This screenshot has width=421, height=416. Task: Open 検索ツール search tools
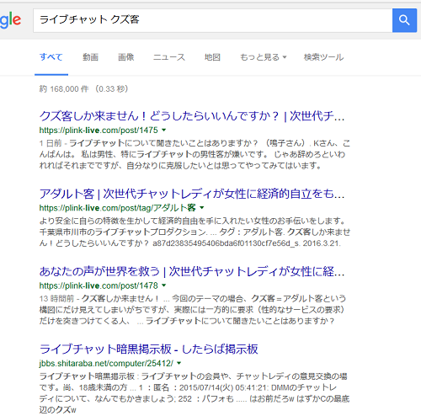(323, 57)
